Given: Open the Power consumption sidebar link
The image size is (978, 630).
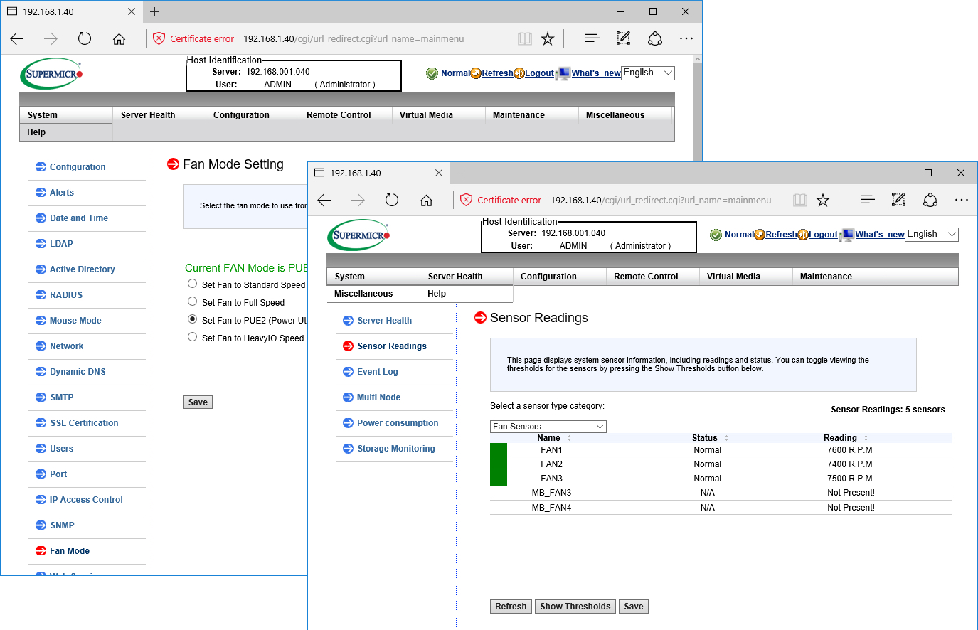Looking at the screenshot, I should pos(398,423).
